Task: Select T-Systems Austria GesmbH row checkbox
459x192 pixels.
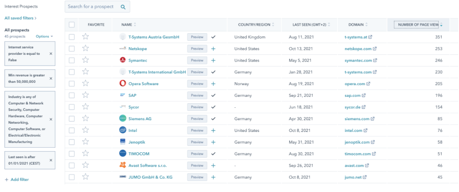Action: (72, 37)
